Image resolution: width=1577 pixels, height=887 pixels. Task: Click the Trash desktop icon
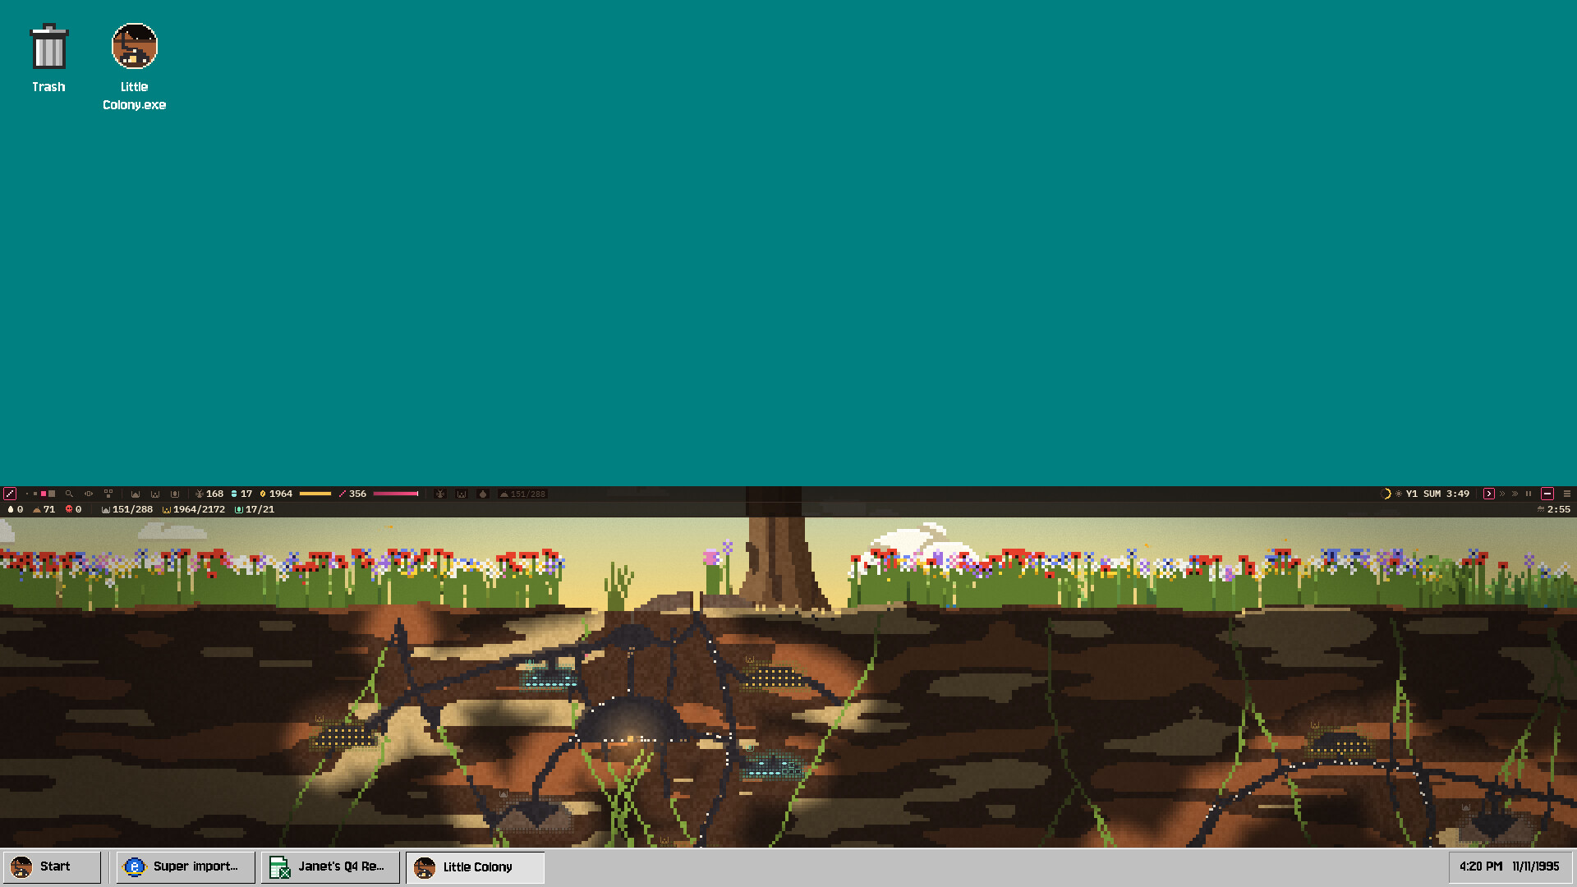pos(48,59)
